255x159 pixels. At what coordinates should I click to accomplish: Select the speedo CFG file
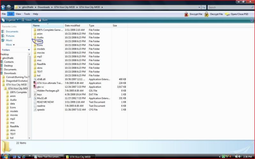pyautogui.click(x=39, y=110)
